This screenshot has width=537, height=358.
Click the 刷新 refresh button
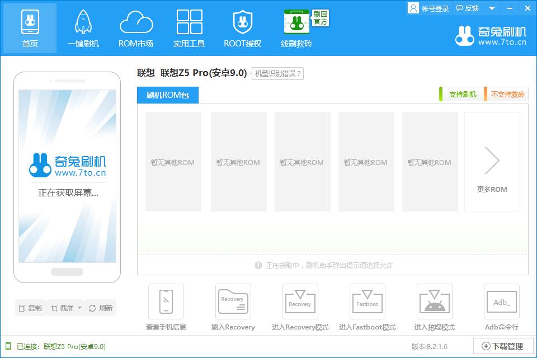tap(101, 308)
